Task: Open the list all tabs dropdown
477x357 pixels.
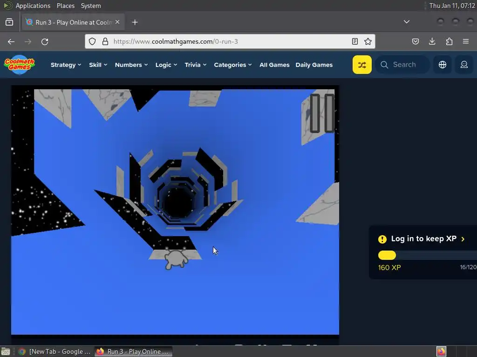Action: [406, 22]
